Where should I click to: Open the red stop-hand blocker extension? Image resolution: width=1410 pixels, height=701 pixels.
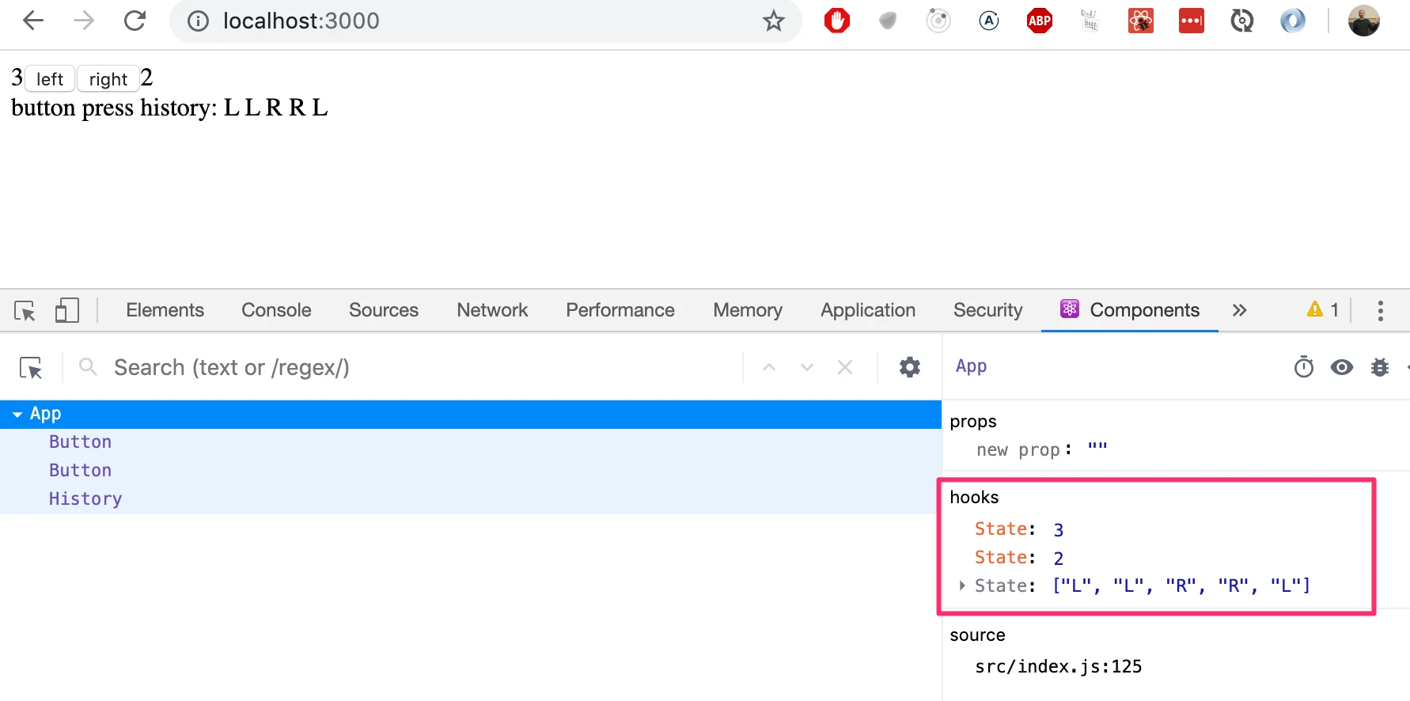click(837, 21)
